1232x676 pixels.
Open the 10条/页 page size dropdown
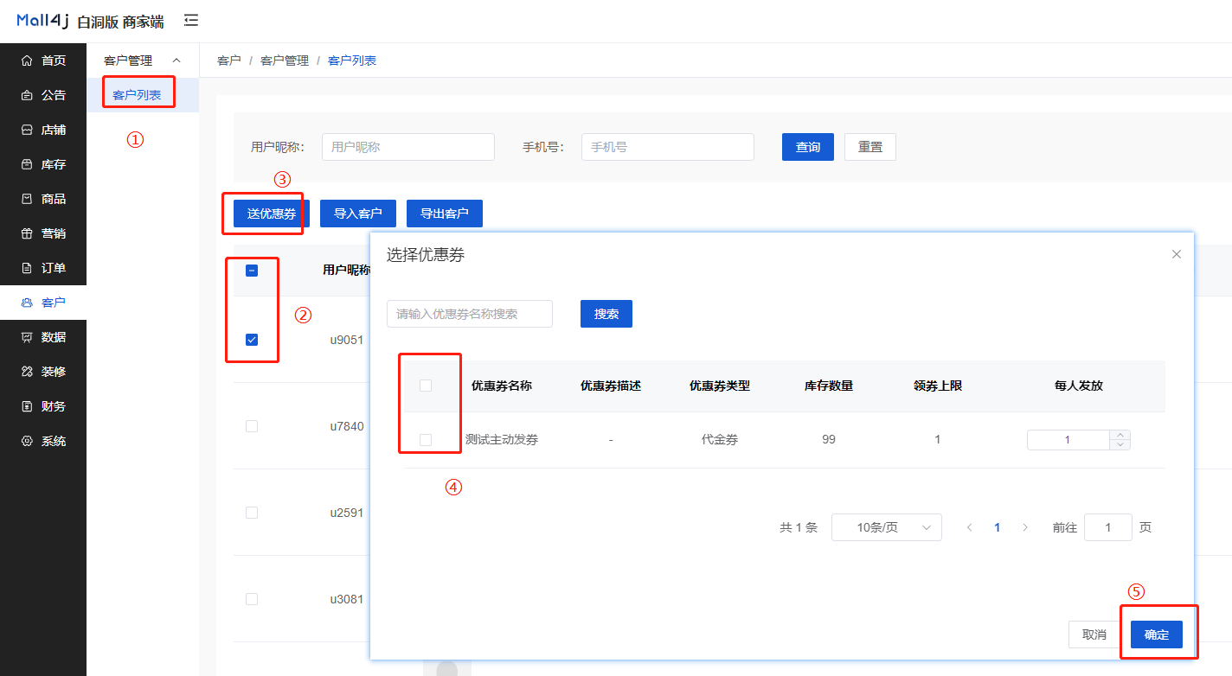887,527
